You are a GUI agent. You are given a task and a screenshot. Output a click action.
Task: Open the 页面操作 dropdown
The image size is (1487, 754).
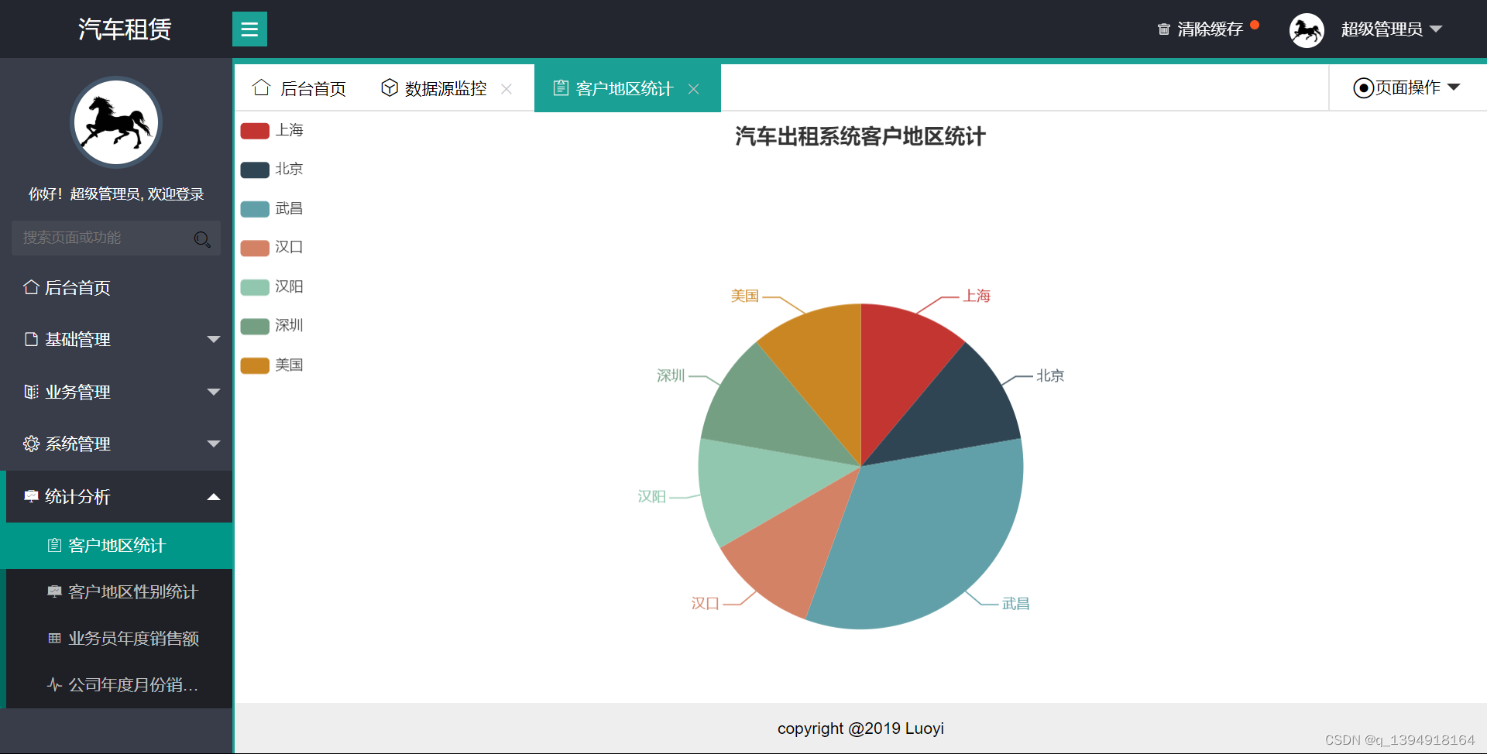coord(1406,87)
